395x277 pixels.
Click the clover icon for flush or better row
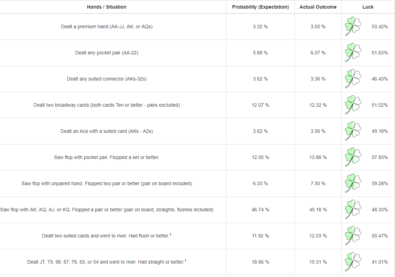click(353, 236)
